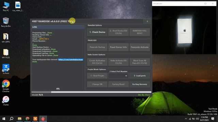
Task: Launch 3uTools desktop shortcut
Action: [6, 69]
